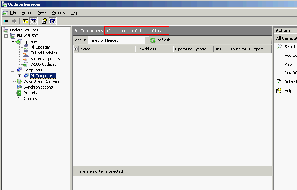Select Security Updates in the tree
Image resolution: width=297 pixels, height=190 pixels.
(45, 59)
